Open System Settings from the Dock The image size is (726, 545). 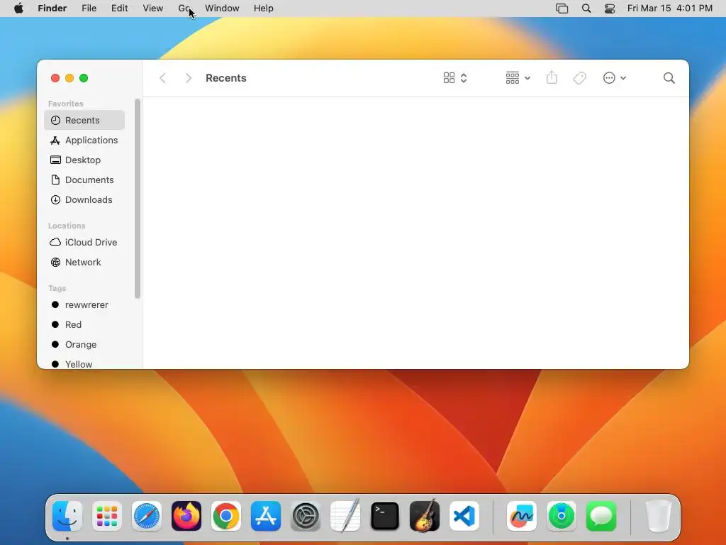coord(306,516)
